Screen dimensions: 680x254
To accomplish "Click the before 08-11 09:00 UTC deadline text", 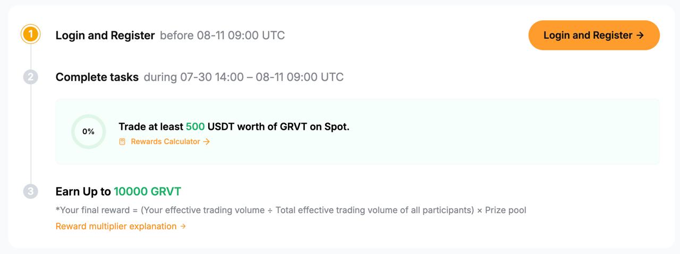I will click(x=223, y=36).
